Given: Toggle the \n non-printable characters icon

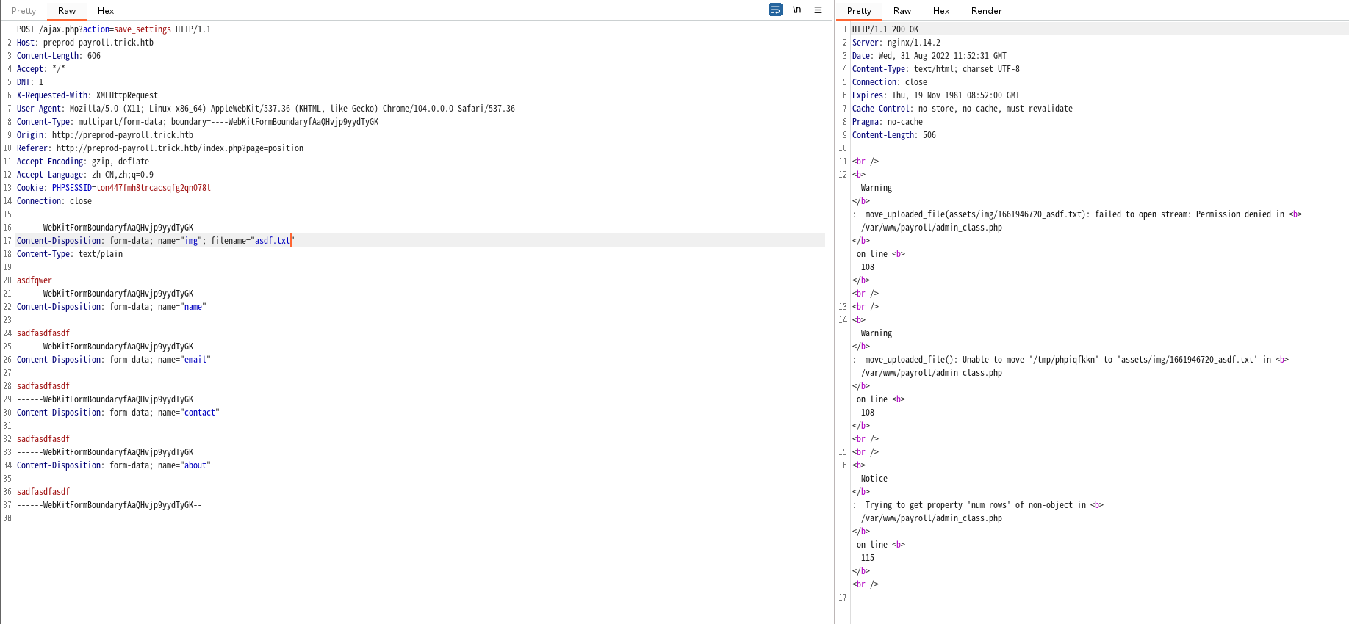Looking at the screenshot, I should (x=796, y=10).
